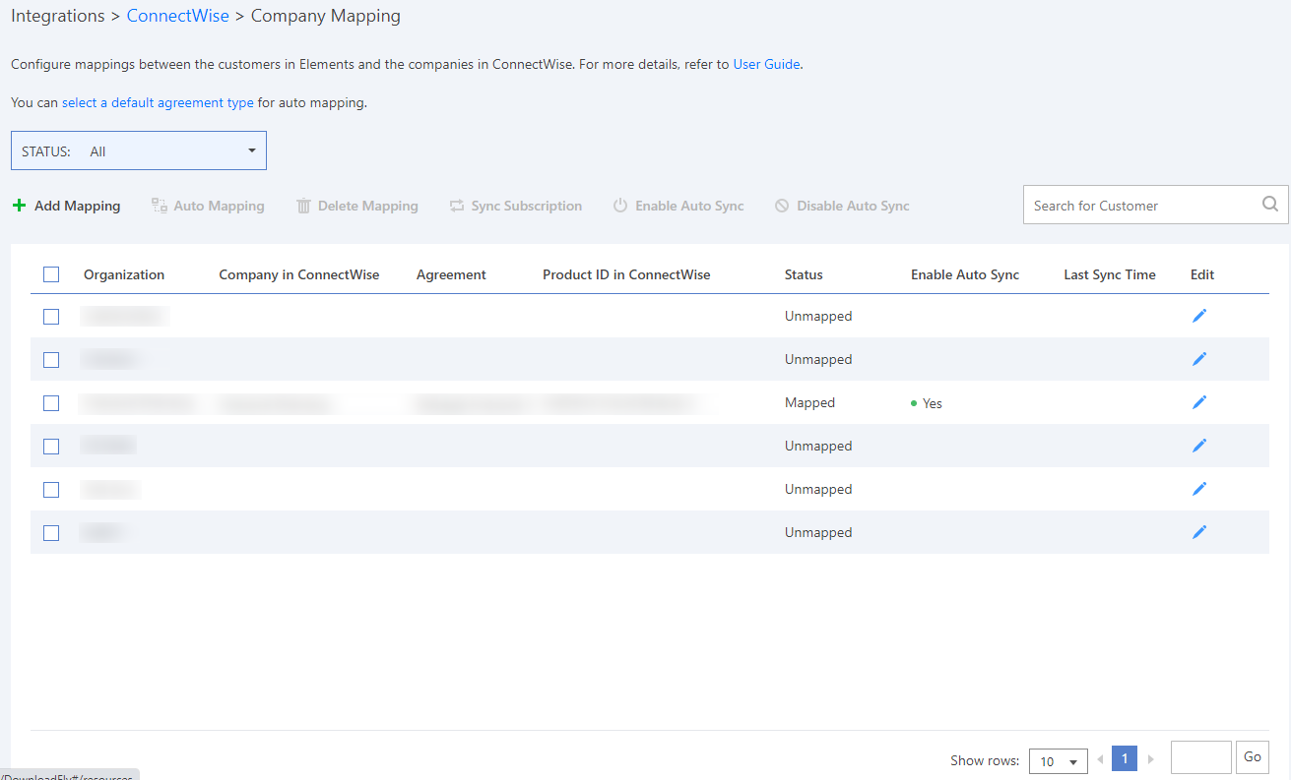Click the Disable Auto Sync icon
Image resolution: width=1291 pixels, height=780 pixels.
(x=781, y=205)
